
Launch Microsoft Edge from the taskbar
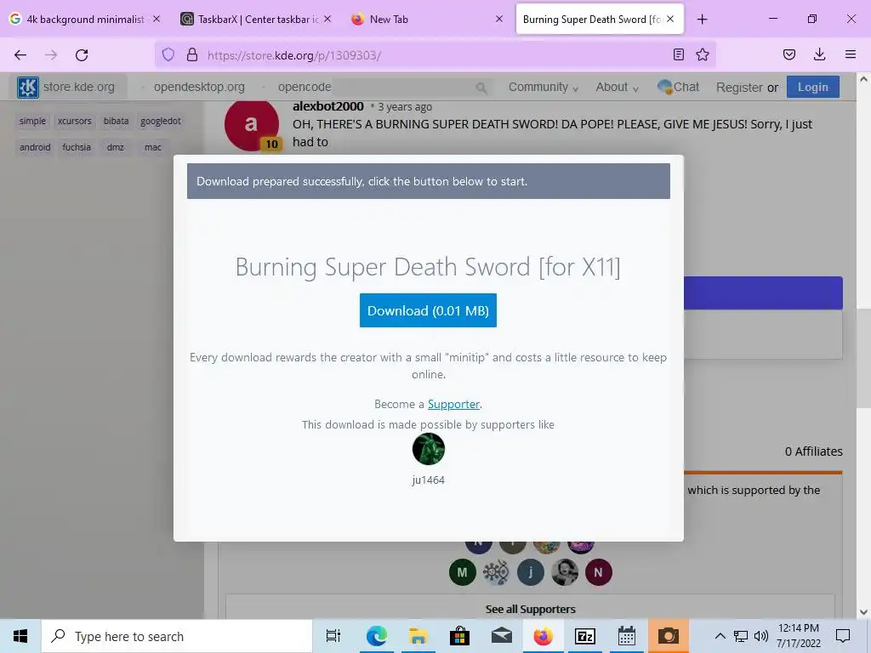pyautogui.click(x=376, y=636)
